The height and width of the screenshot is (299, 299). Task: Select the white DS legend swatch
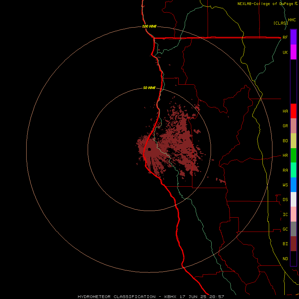(x=293, y=199)
